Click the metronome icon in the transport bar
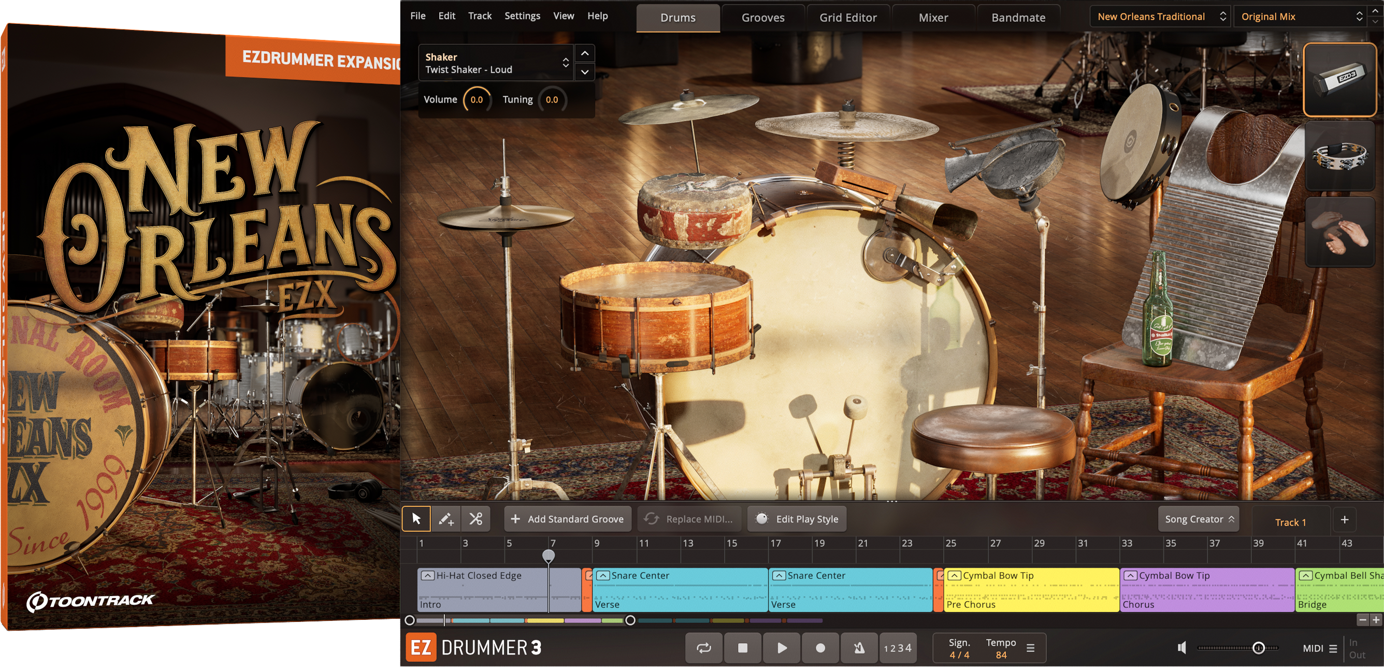The height and width of the screenshot is (667, 1384). pos(859,648)
